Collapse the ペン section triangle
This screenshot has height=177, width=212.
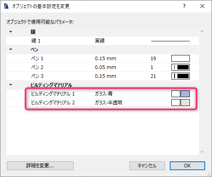11,49
